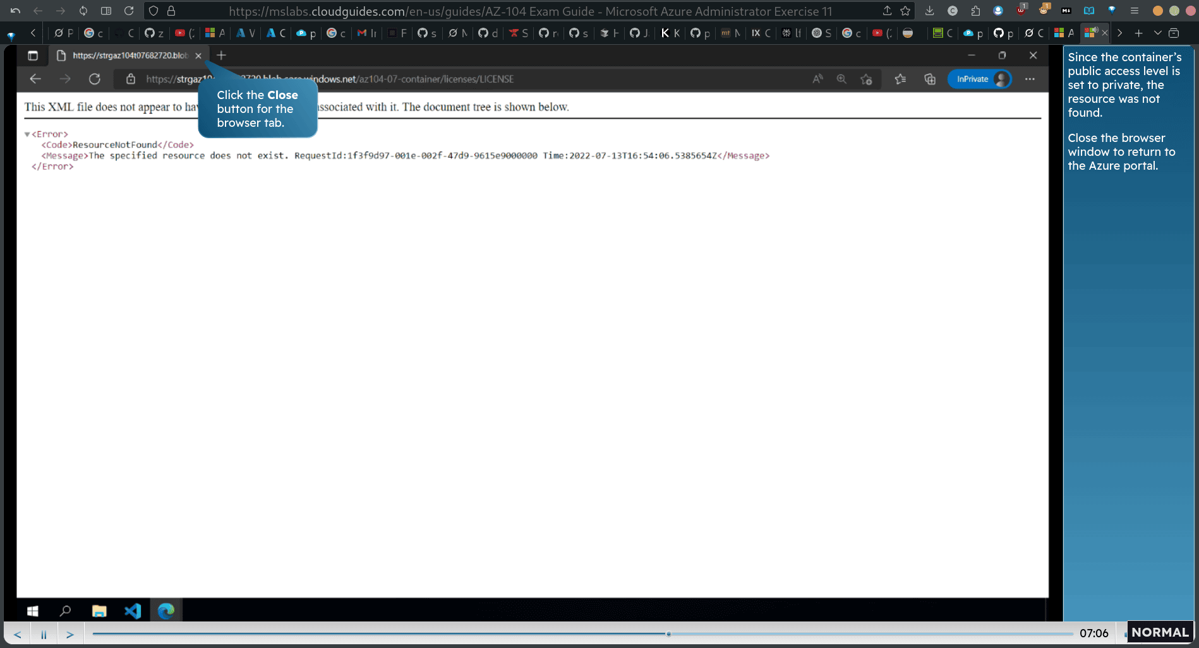Click the M+ markdown extension icon
The height and width of the screenshot is (648, 1199).
(1066, 11)
